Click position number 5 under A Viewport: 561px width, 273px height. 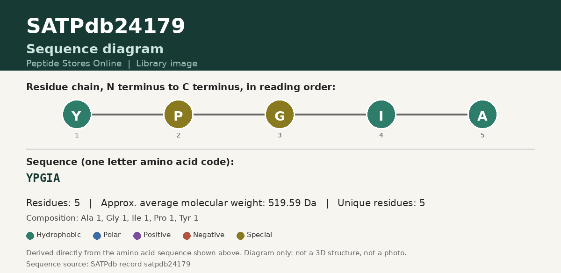tap(482, 136)
